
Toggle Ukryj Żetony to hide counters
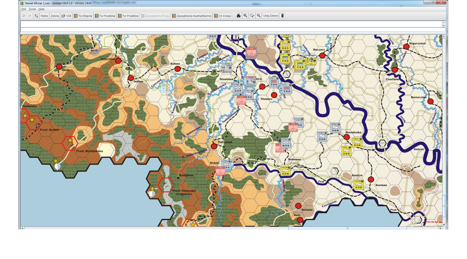(271, 16)
